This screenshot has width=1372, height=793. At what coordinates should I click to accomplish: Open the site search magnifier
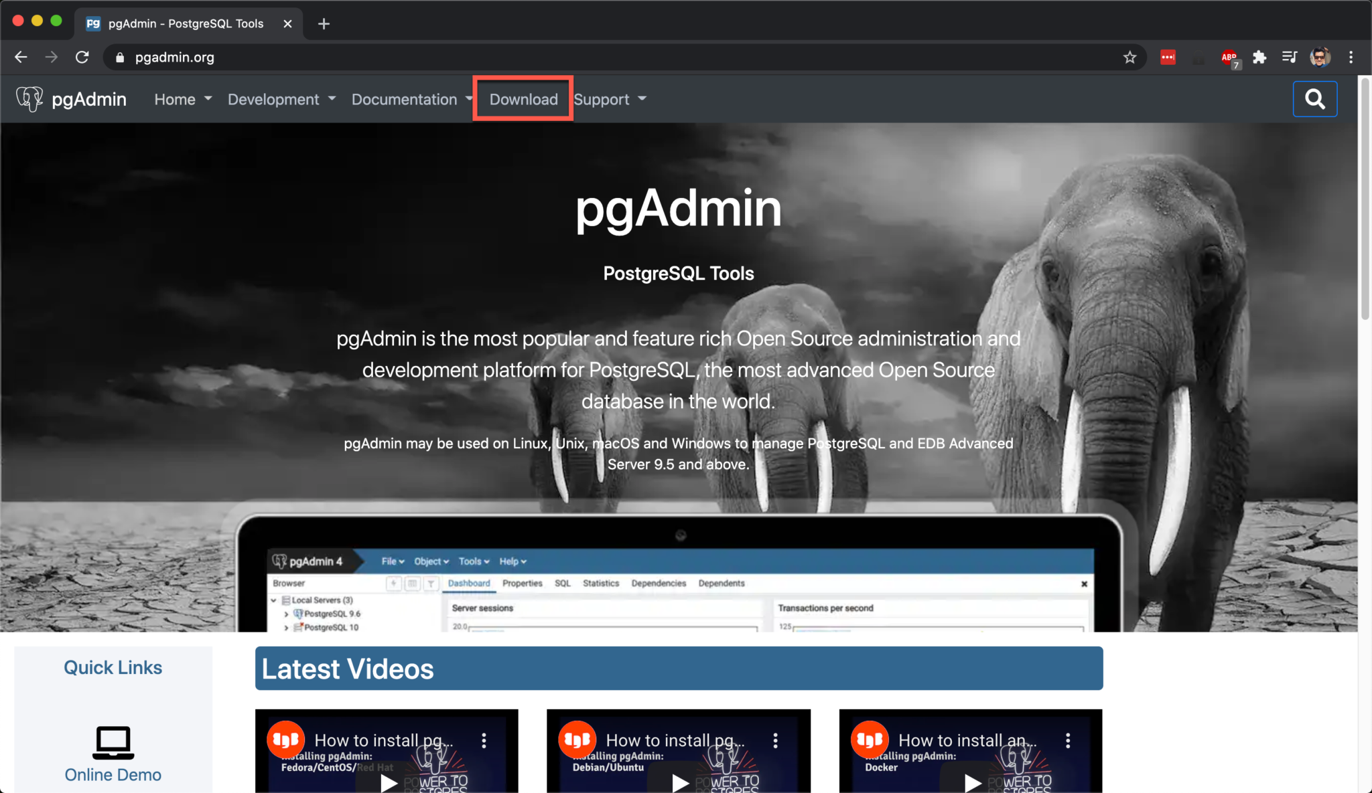pos(1314,98)
